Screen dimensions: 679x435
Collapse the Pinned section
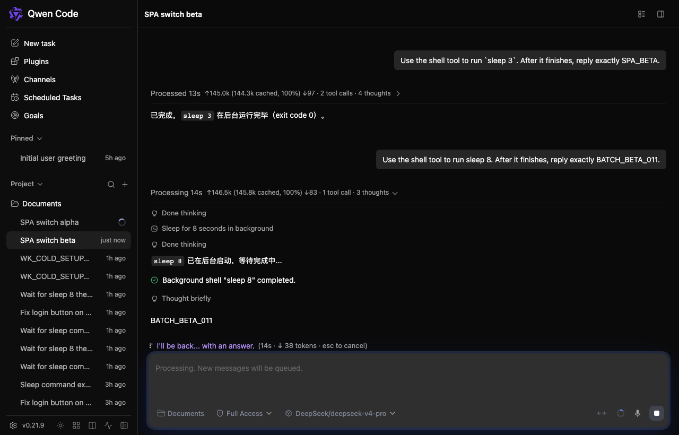point(27,138)
